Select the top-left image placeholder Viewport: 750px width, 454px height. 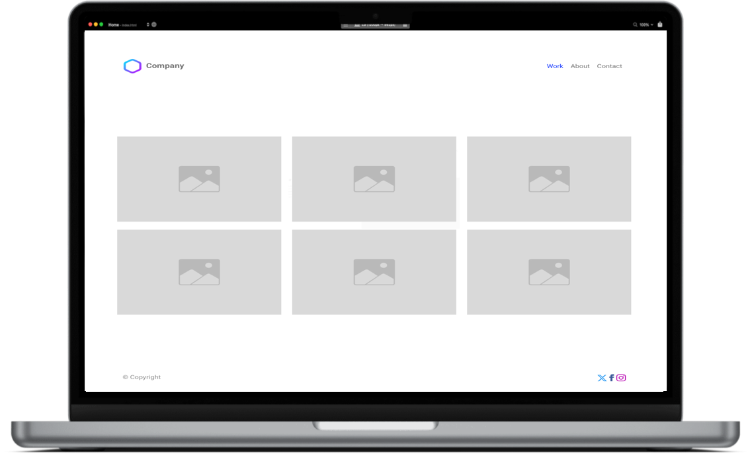pos(199,179)
